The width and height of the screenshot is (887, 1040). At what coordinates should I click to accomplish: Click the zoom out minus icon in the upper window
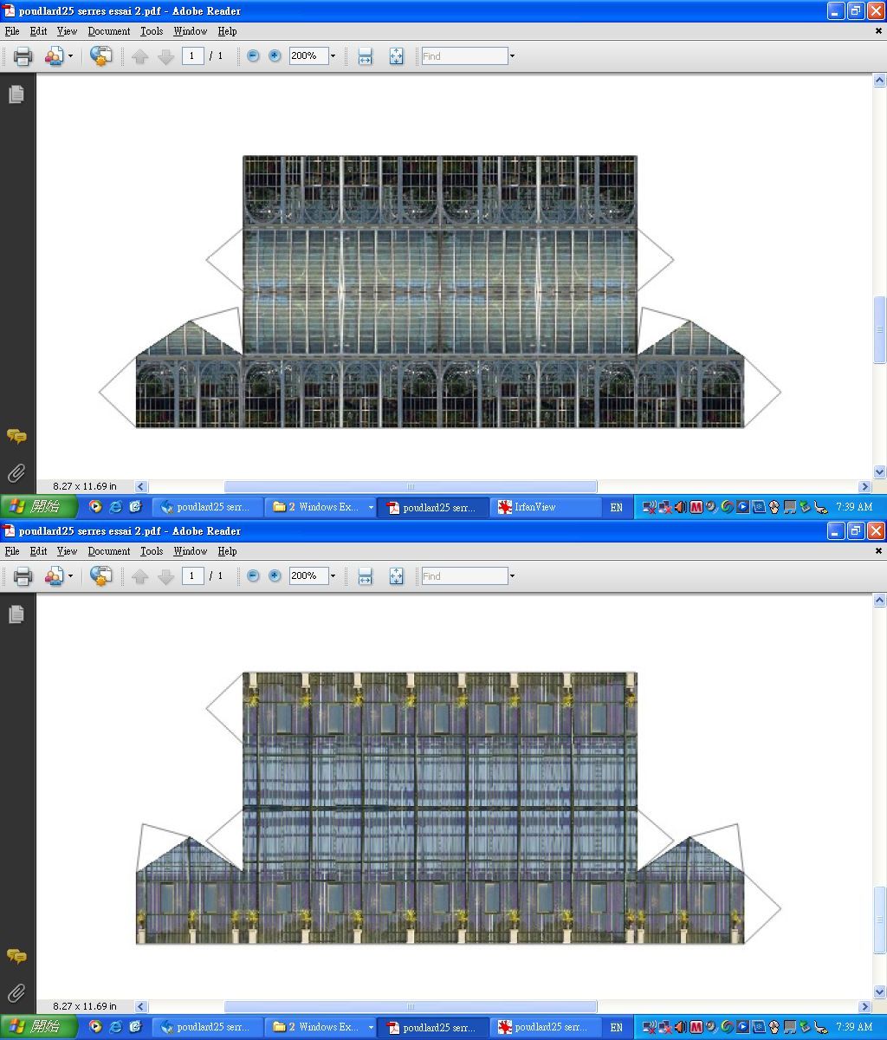tap(253, 56)
